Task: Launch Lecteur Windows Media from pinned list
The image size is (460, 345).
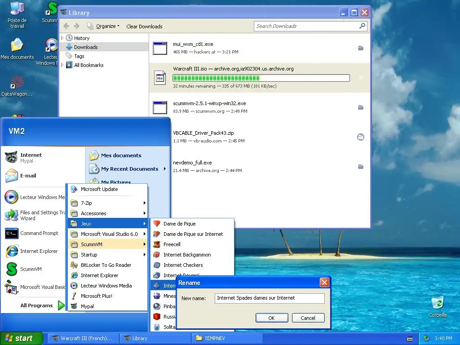Action: 35,197
